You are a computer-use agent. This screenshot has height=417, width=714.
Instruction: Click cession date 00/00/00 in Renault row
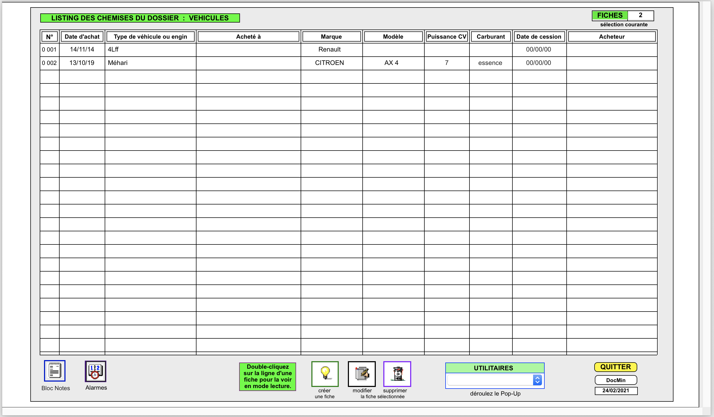coord(539,50)
